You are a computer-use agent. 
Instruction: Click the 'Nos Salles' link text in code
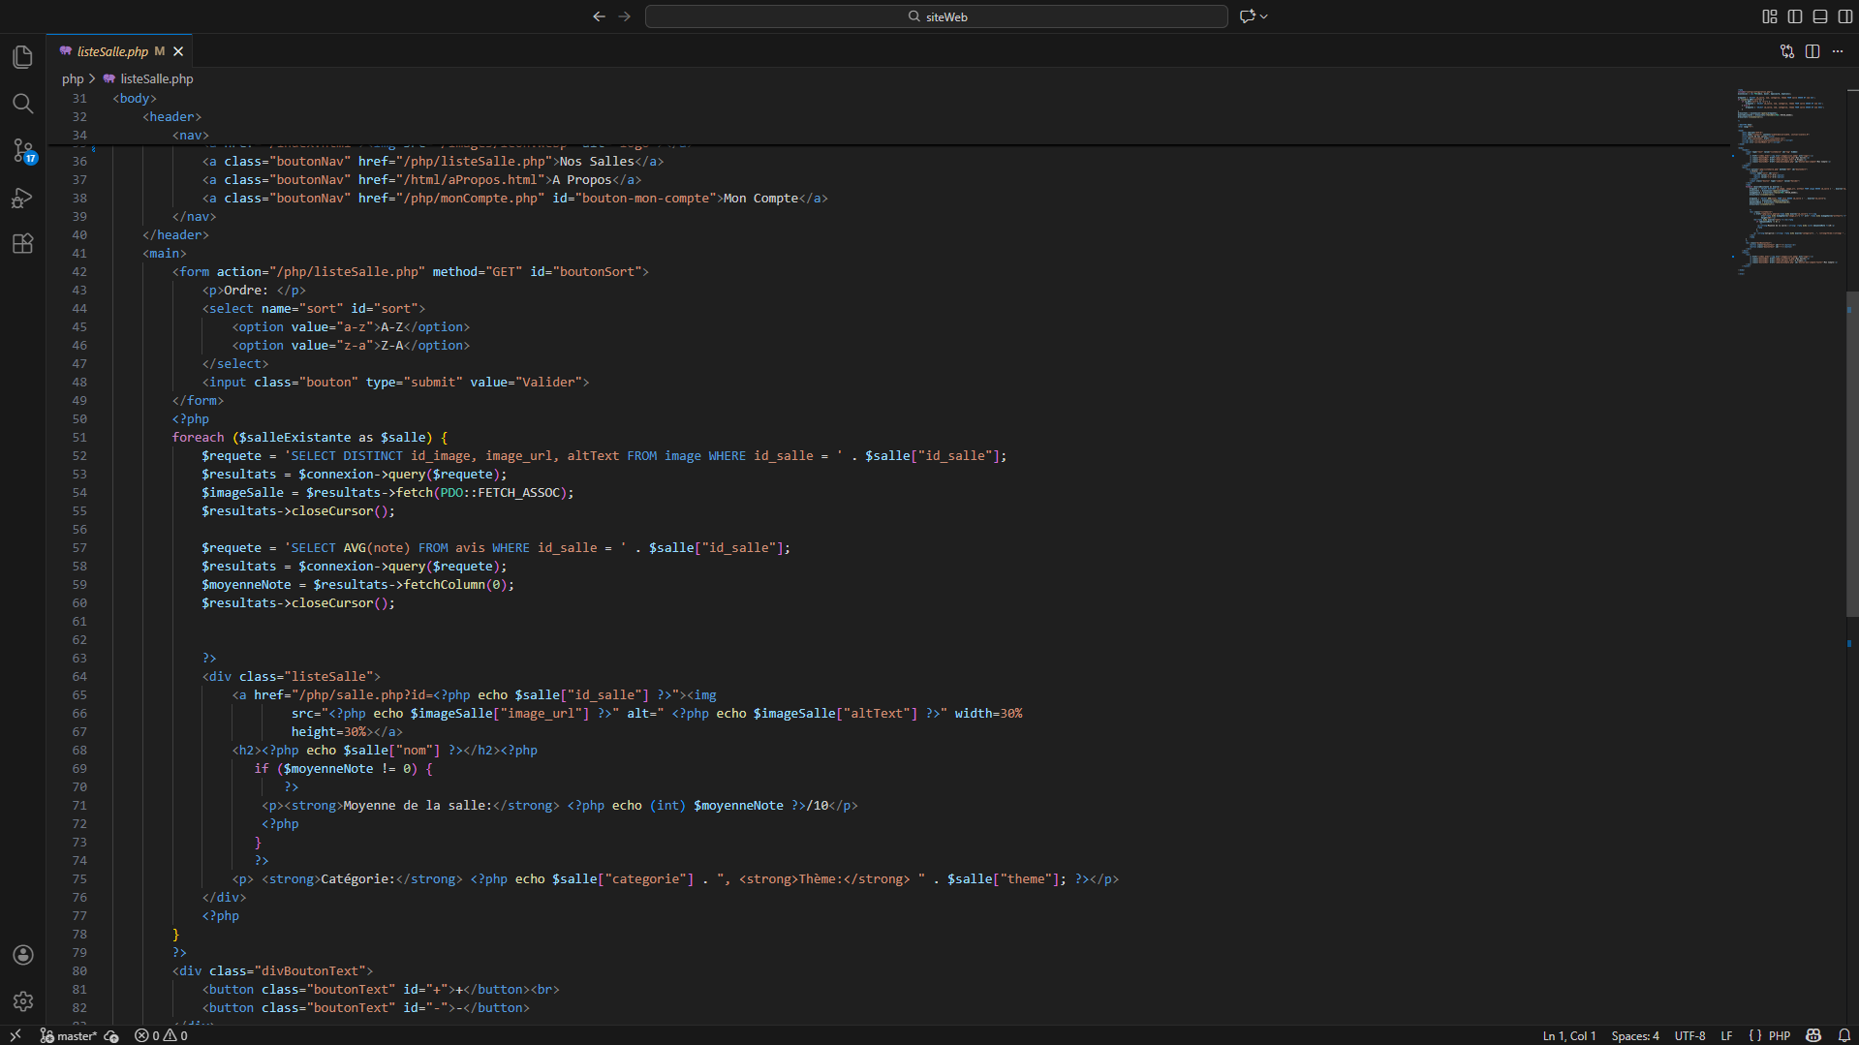tap(597, 162)
